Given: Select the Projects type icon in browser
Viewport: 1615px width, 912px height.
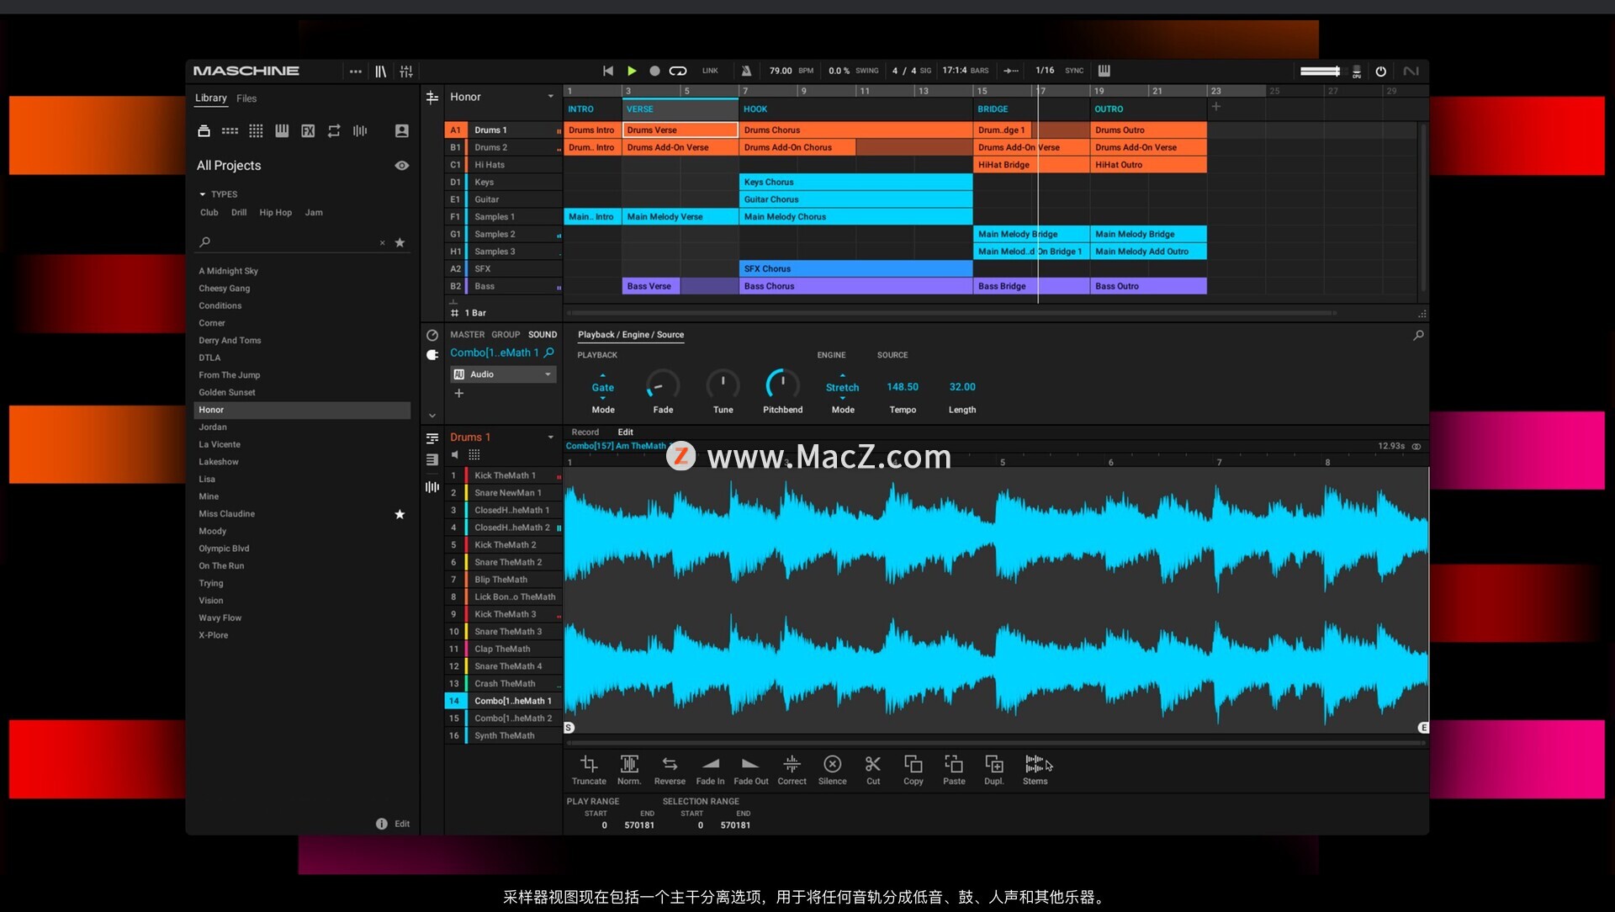Looking at the screenshot, I should (204, 130).
